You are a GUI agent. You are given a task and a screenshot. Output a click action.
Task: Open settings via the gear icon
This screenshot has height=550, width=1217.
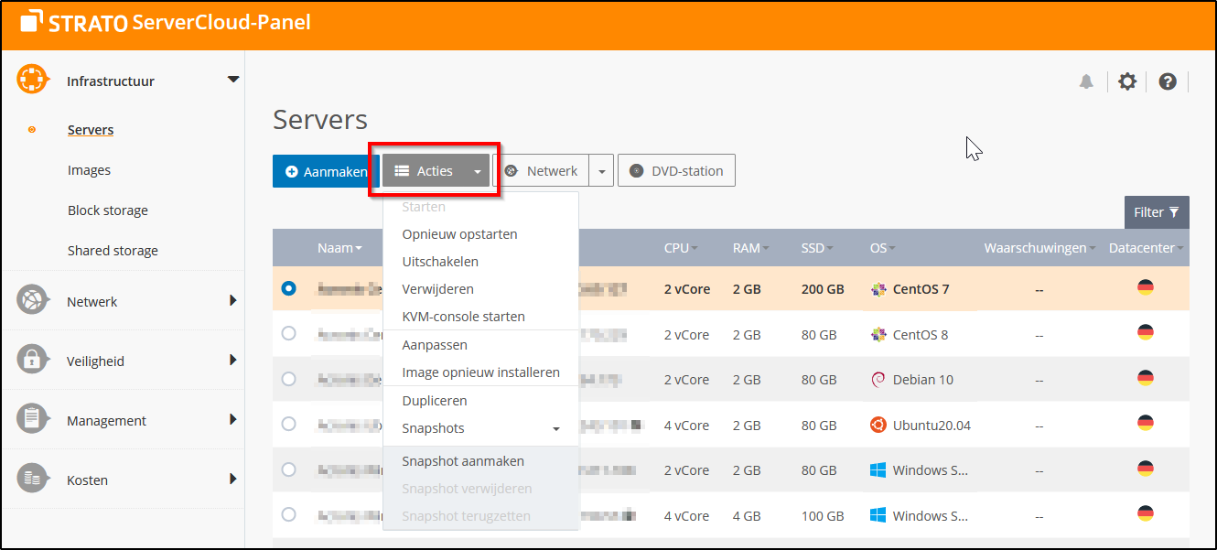click(1127, 81)
